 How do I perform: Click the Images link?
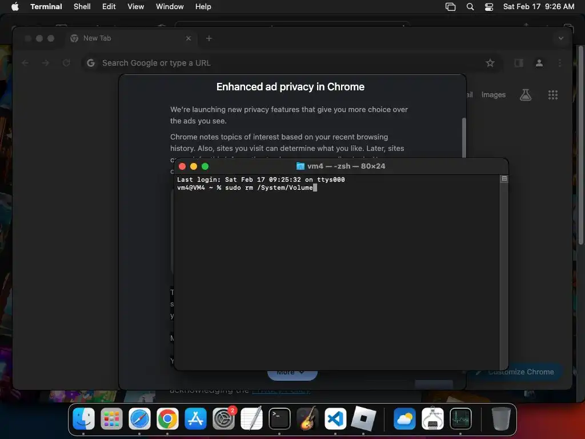[494, 95]
